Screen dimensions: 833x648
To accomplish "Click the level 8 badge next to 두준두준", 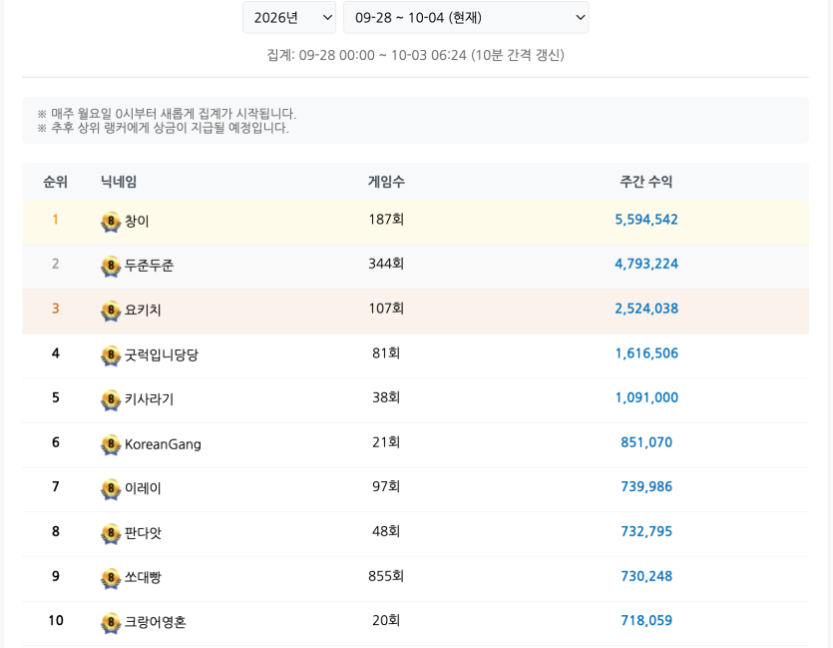I will [111, 267].
